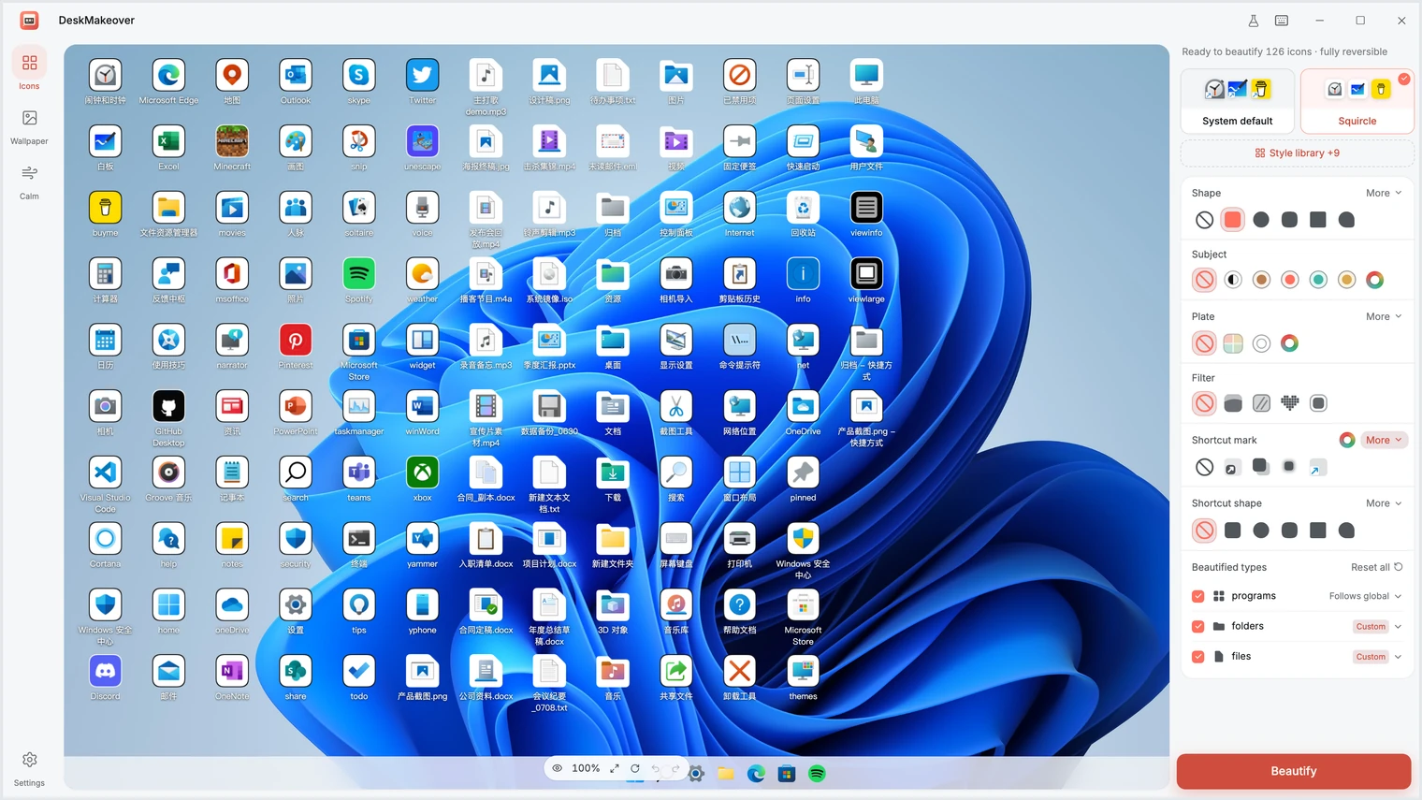Select no Shortcut mark option
The height and width of the screenshot is (800, 1422).
coord(1204,467)
